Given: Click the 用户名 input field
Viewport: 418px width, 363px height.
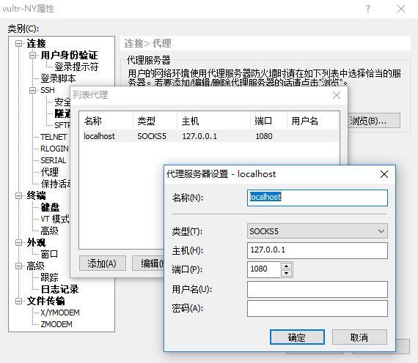Looking at the screenshot, I should [318, 289].
